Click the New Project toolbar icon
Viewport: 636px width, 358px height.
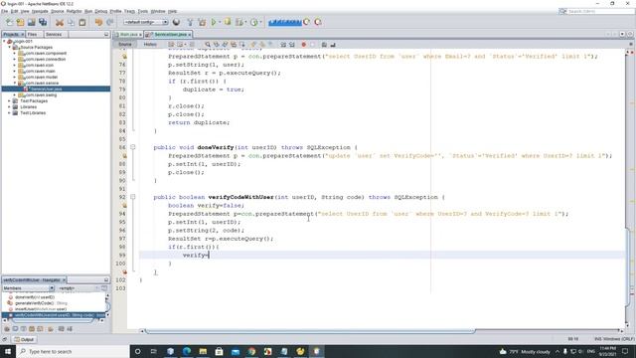(x=20, y=22)
